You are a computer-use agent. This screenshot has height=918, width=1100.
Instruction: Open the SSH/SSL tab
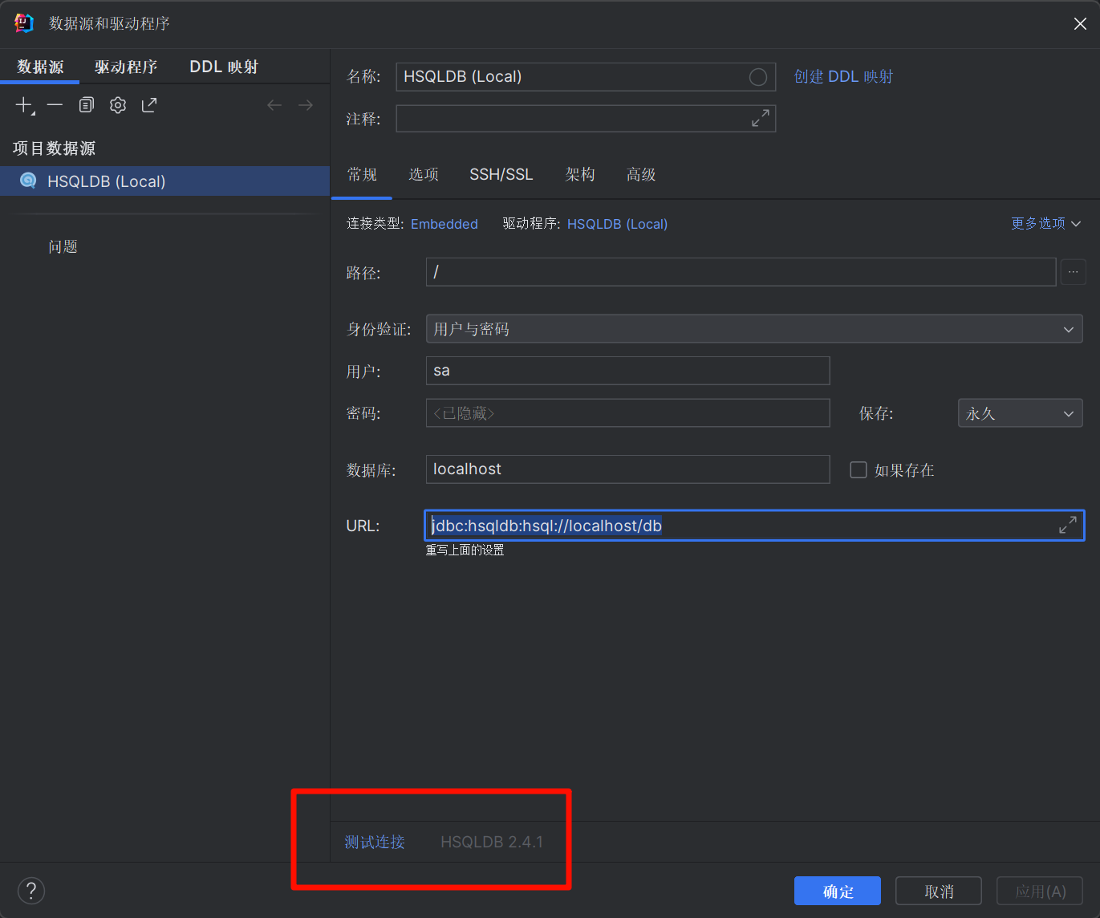(501, 174)
